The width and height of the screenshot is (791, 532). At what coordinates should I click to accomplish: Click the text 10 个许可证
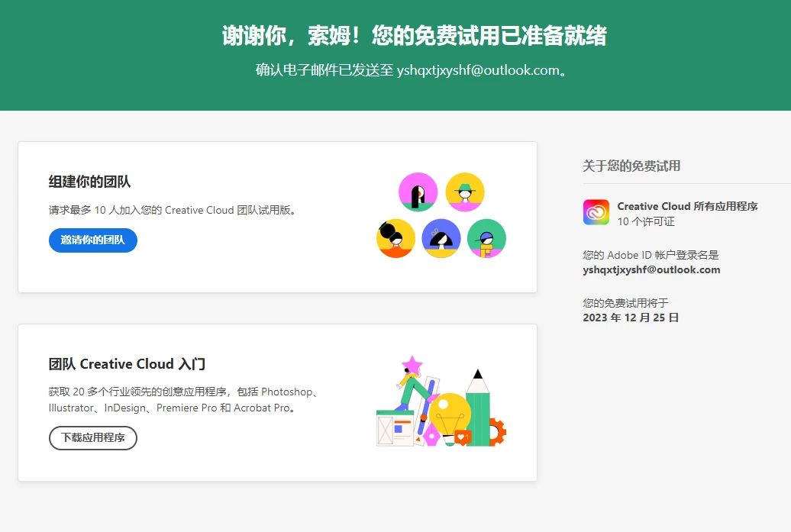[646, 221]
